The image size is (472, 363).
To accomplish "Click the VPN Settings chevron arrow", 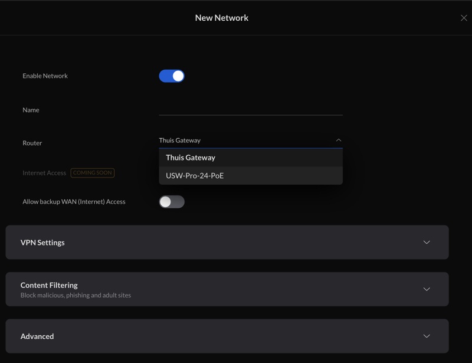I will tap(427, 243).
